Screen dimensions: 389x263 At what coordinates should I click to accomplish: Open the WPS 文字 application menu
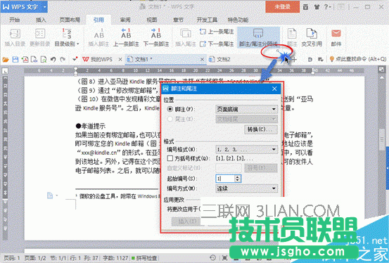[x=24, y=7]
